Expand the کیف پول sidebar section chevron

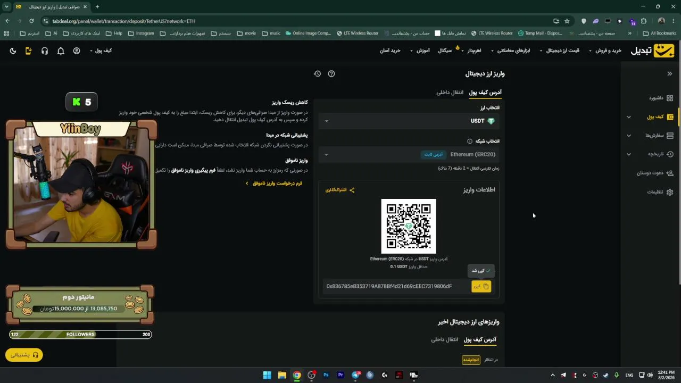click(629, 117)
